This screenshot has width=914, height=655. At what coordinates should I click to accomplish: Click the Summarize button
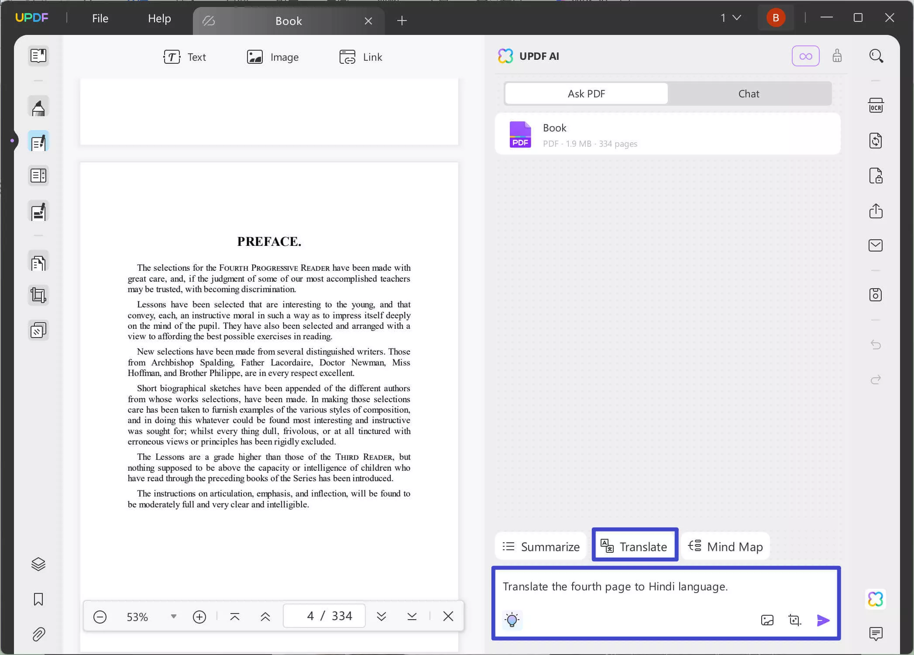click(541, 547)
